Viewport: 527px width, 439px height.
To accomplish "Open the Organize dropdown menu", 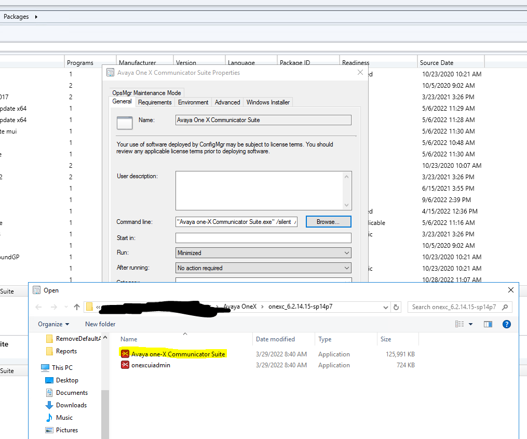I will click(53, 324).
